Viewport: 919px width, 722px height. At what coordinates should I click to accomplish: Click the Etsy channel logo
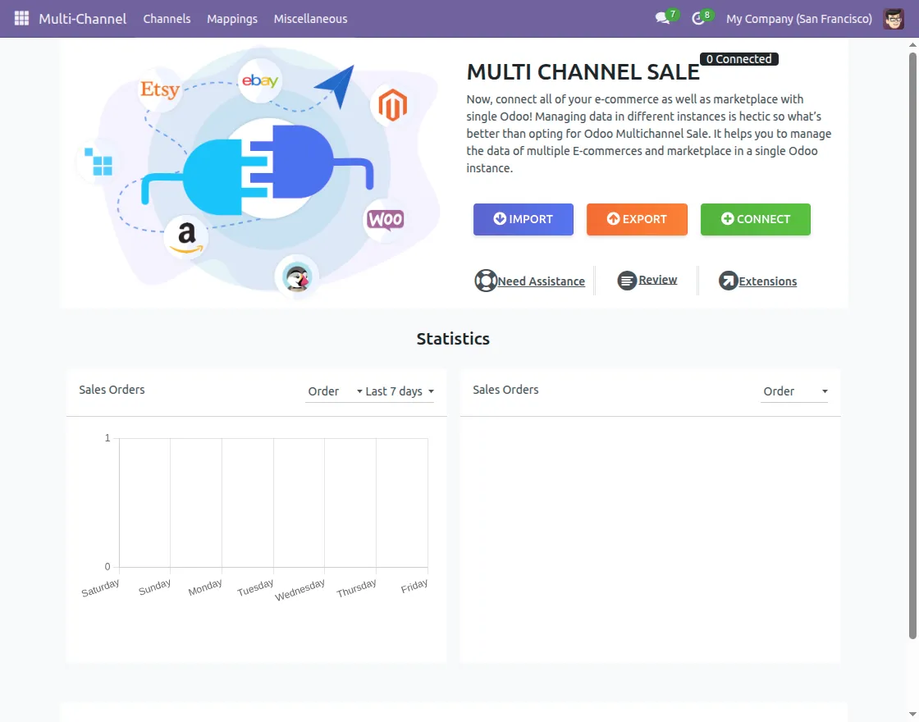pos(159,90)
